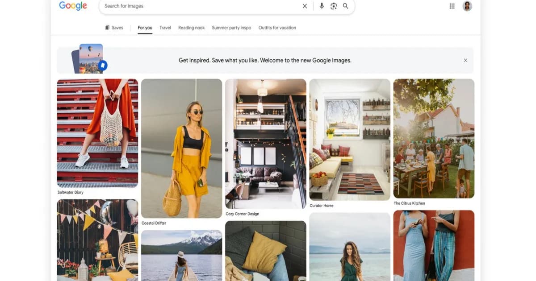This screenshot has width=536, height=281.
Task: Open the Google apps grid
Action: [452, 6]
